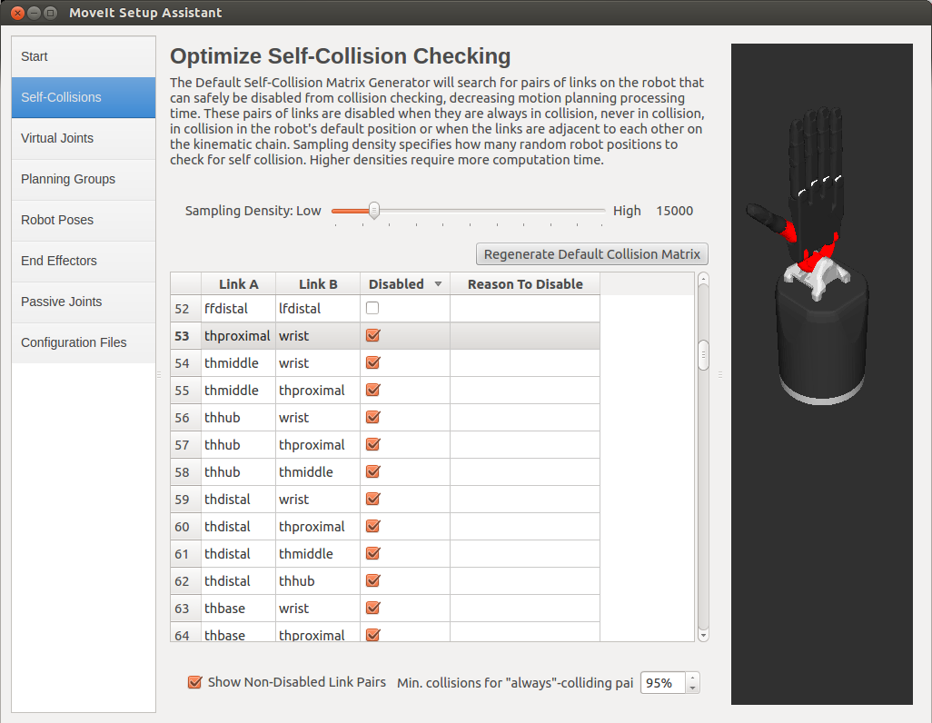932x723 pixels.
Task: Toggle Disabled for row 63 thbase wrist
Action: [372, 609]
